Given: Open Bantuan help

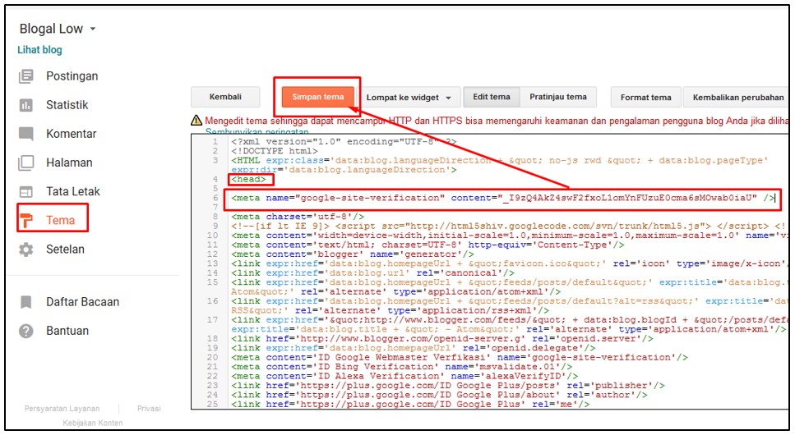Looking at the screenshot, I should 67,331.
